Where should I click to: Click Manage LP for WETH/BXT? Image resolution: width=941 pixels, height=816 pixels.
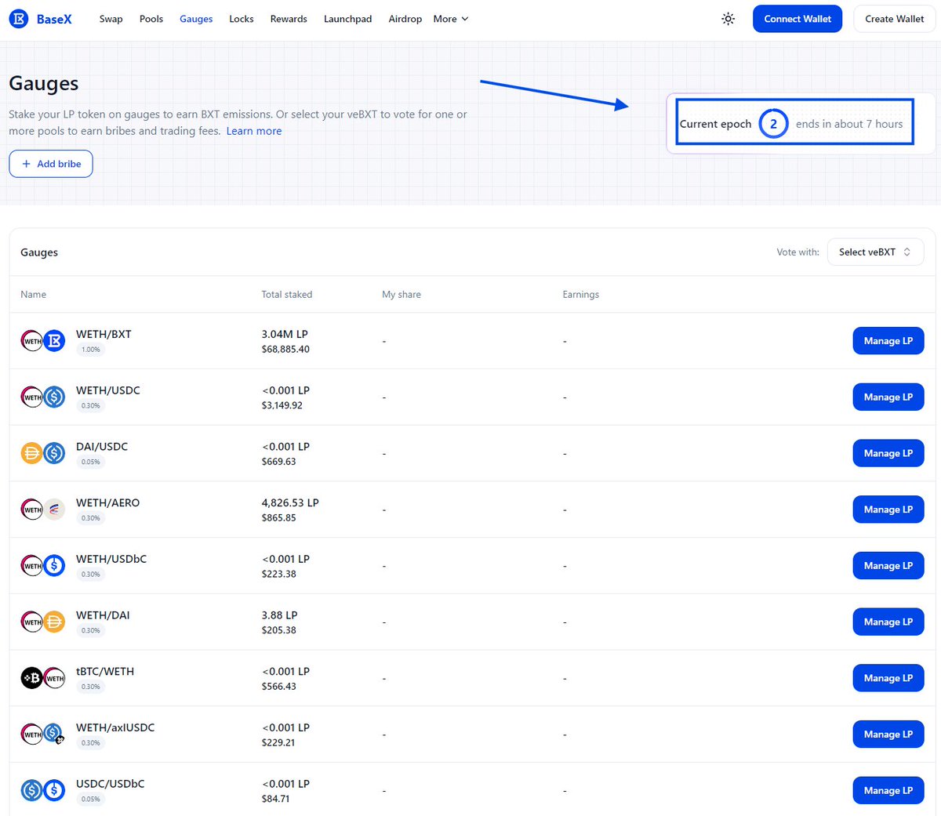pyautogui.click(x=888, y=341)
